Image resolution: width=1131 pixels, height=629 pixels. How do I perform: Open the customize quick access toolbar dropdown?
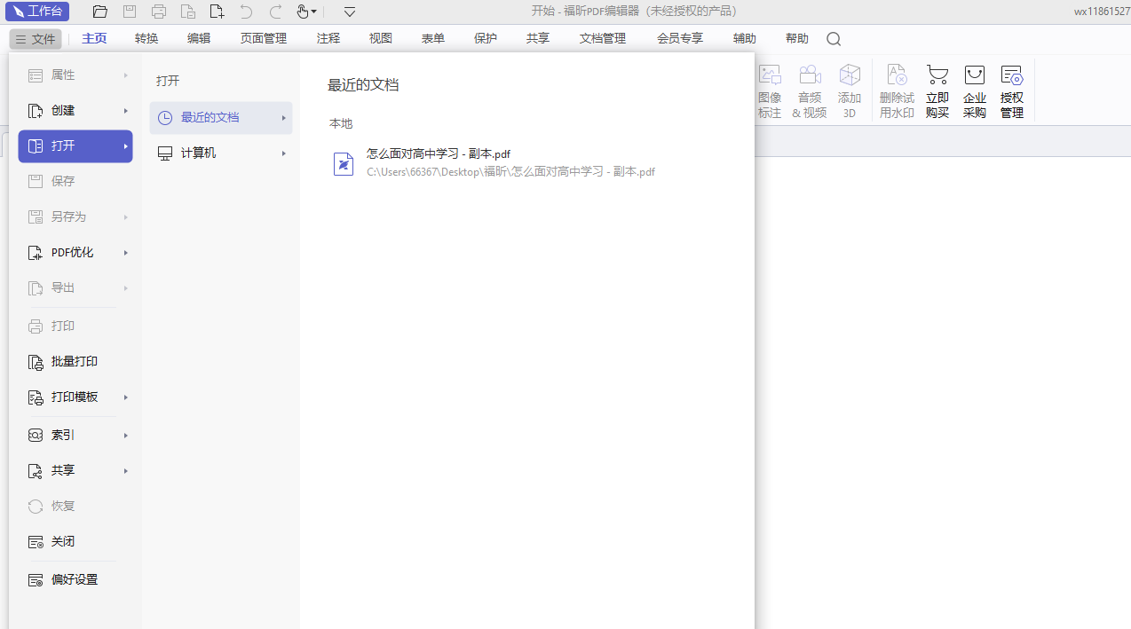click(350, 12)
